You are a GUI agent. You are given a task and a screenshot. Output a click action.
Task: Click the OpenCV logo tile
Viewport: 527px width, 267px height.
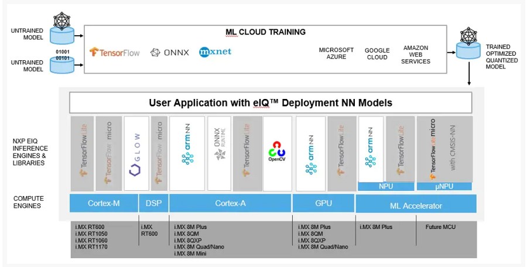click(x=278, y=153)
